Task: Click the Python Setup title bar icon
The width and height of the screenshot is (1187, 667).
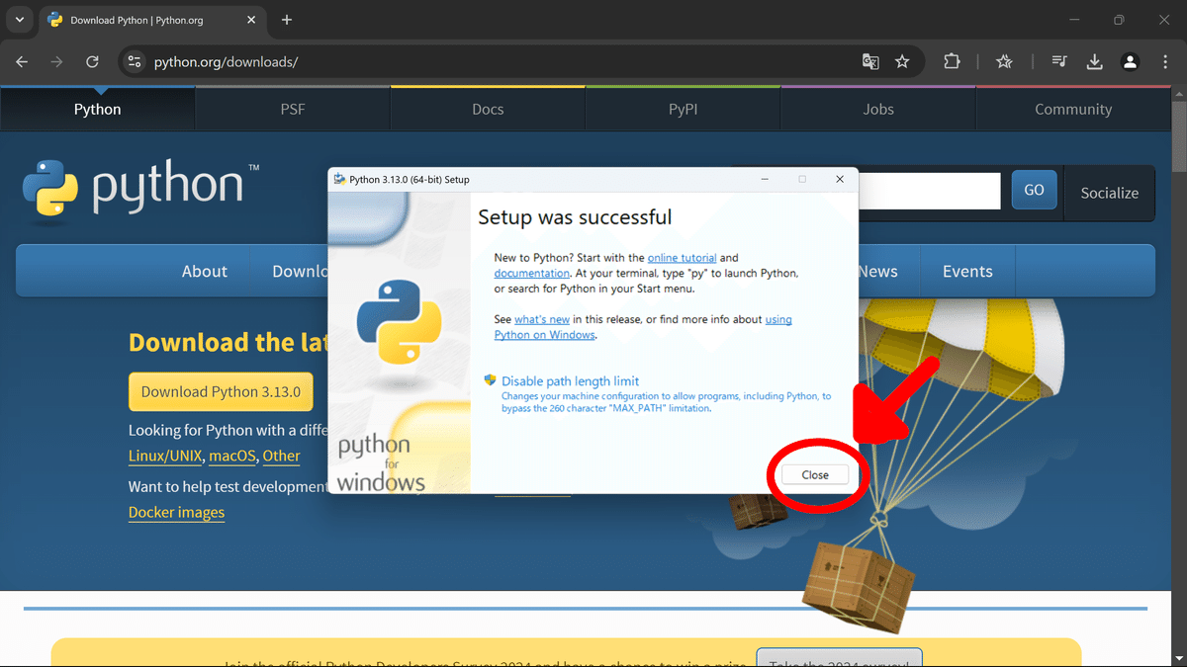Action: click(x=339, y=180)
